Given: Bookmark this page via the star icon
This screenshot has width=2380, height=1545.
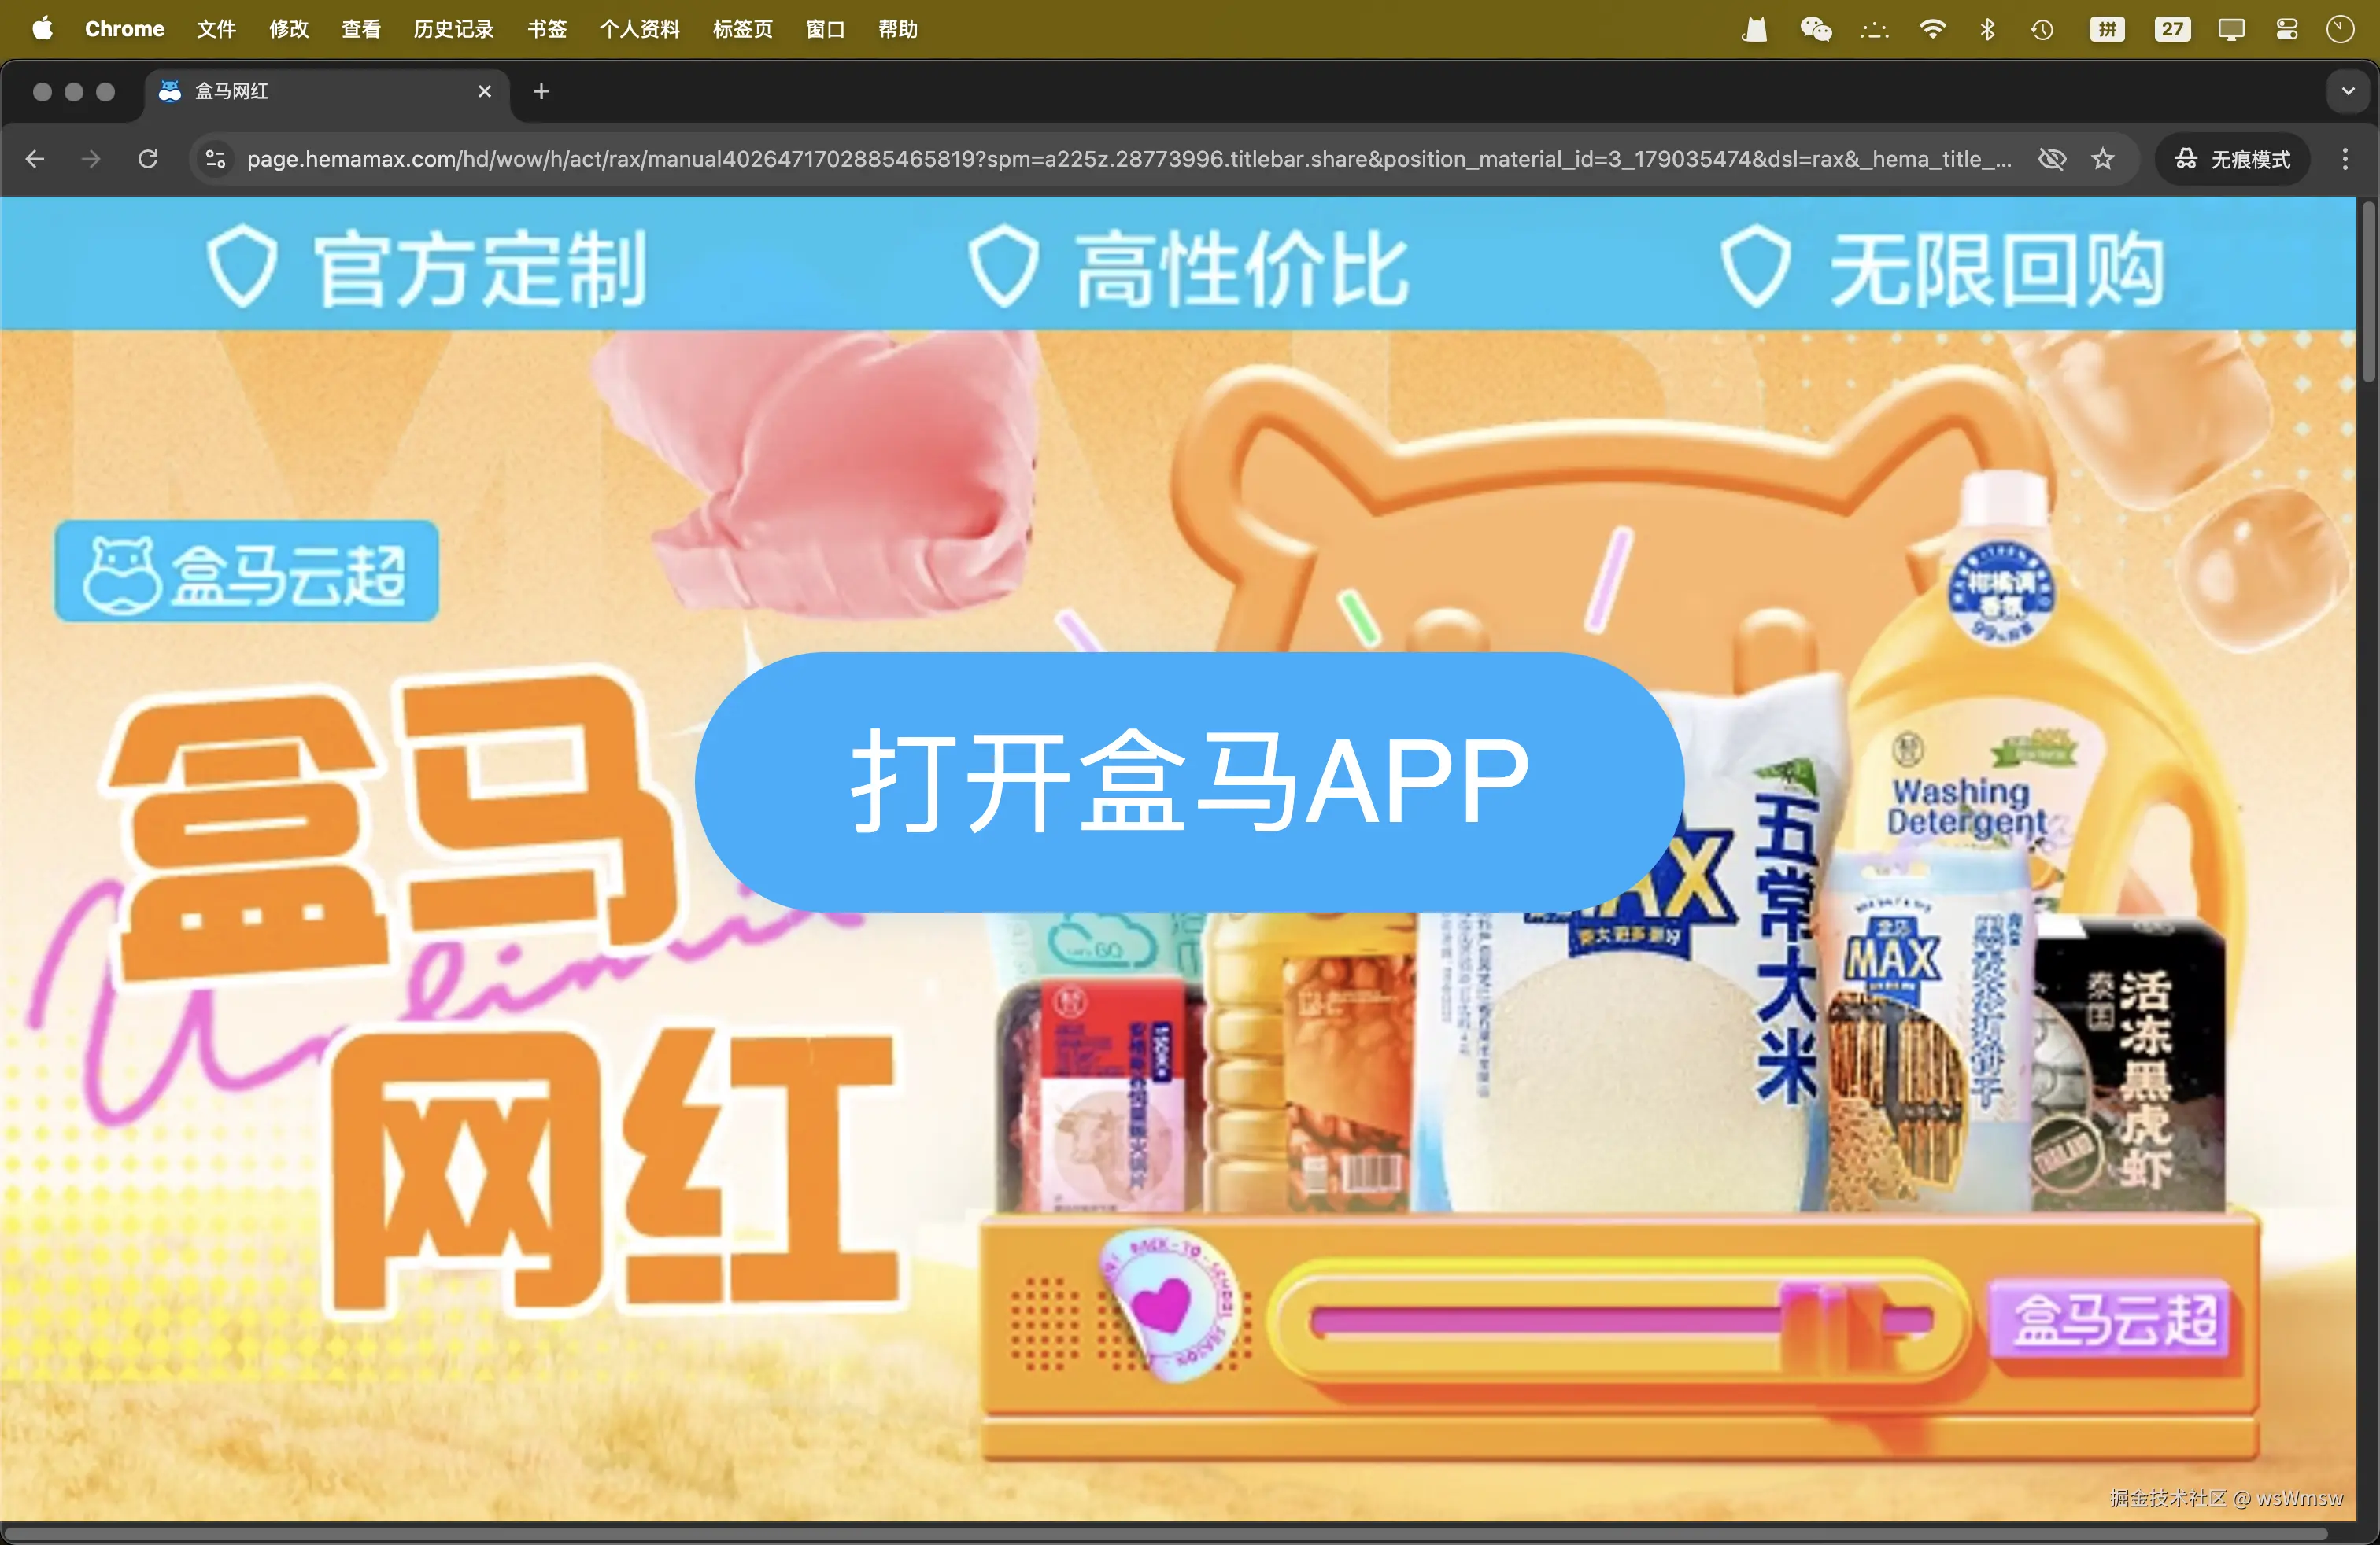Looking at the screenshot, I should tap(2104, 159).
